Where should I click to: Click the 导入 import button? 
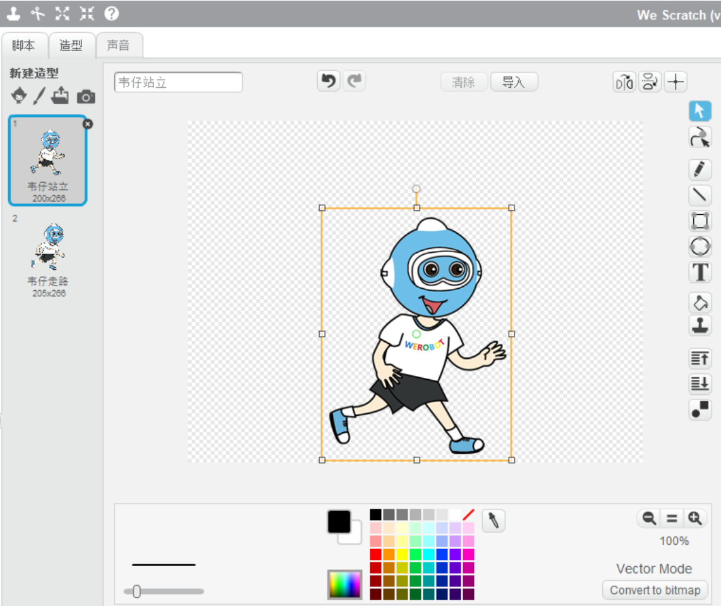point(514,82)
